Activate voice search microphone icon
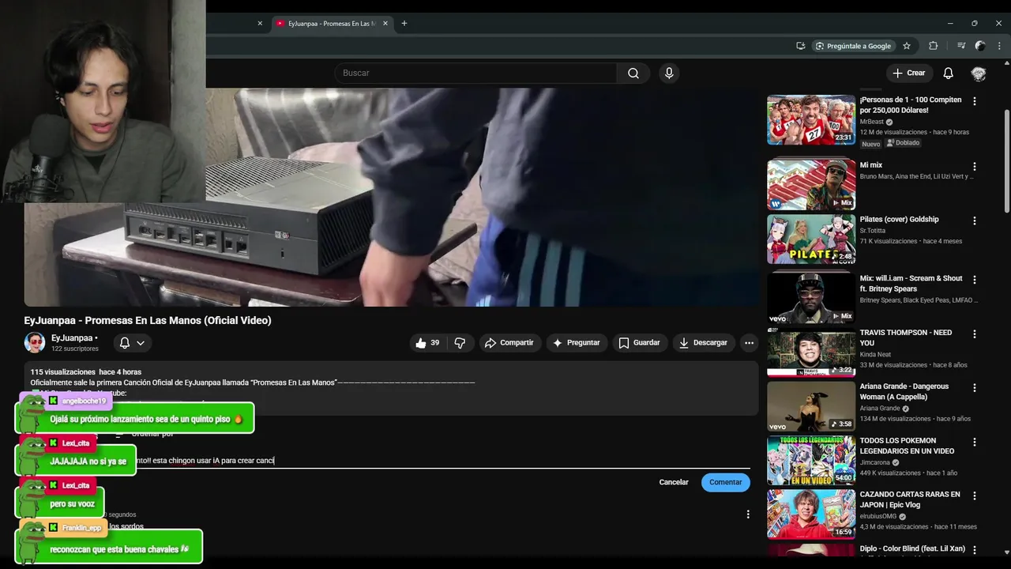This screenshot has height=569, width=1011. tap(669, 73)
